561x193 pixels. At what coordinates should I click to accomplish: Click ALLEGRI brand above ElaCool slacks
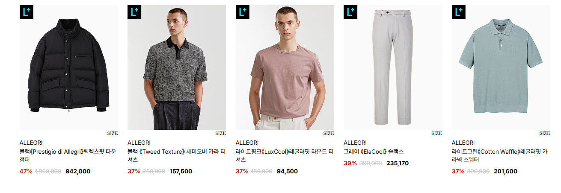(x=355, y=143)
